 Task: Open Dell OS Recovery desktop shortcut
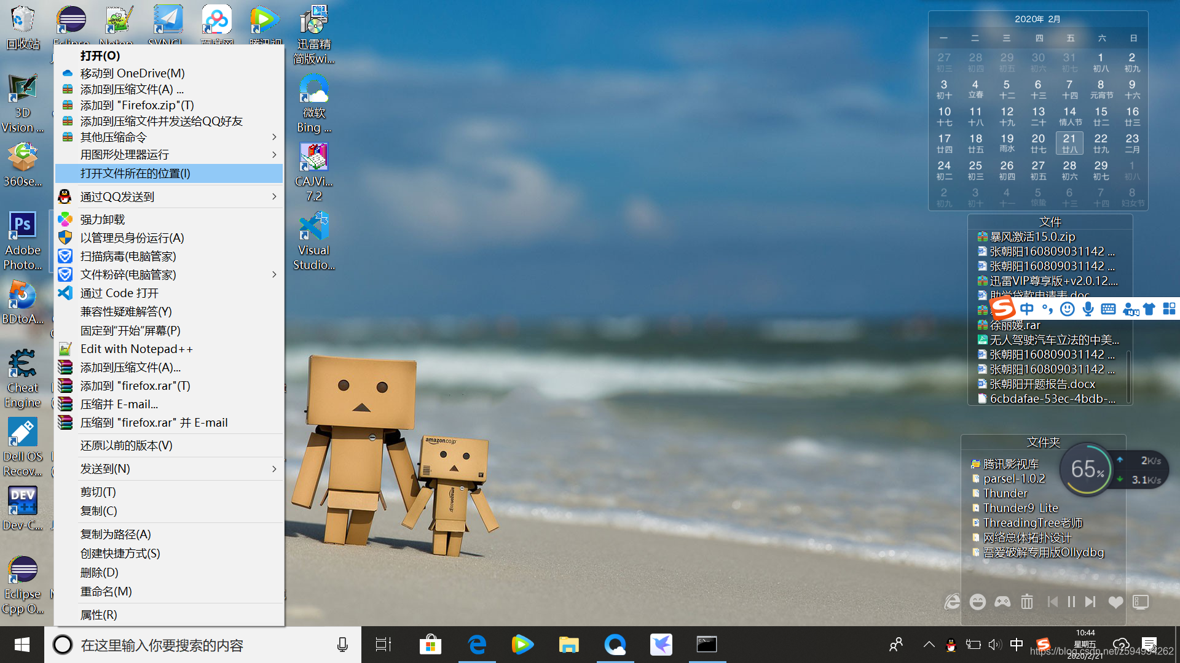click(23, 447)
